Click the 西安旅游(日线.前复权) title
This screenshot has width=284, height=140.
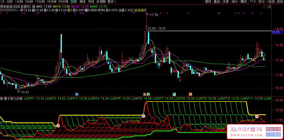[16, 7]
